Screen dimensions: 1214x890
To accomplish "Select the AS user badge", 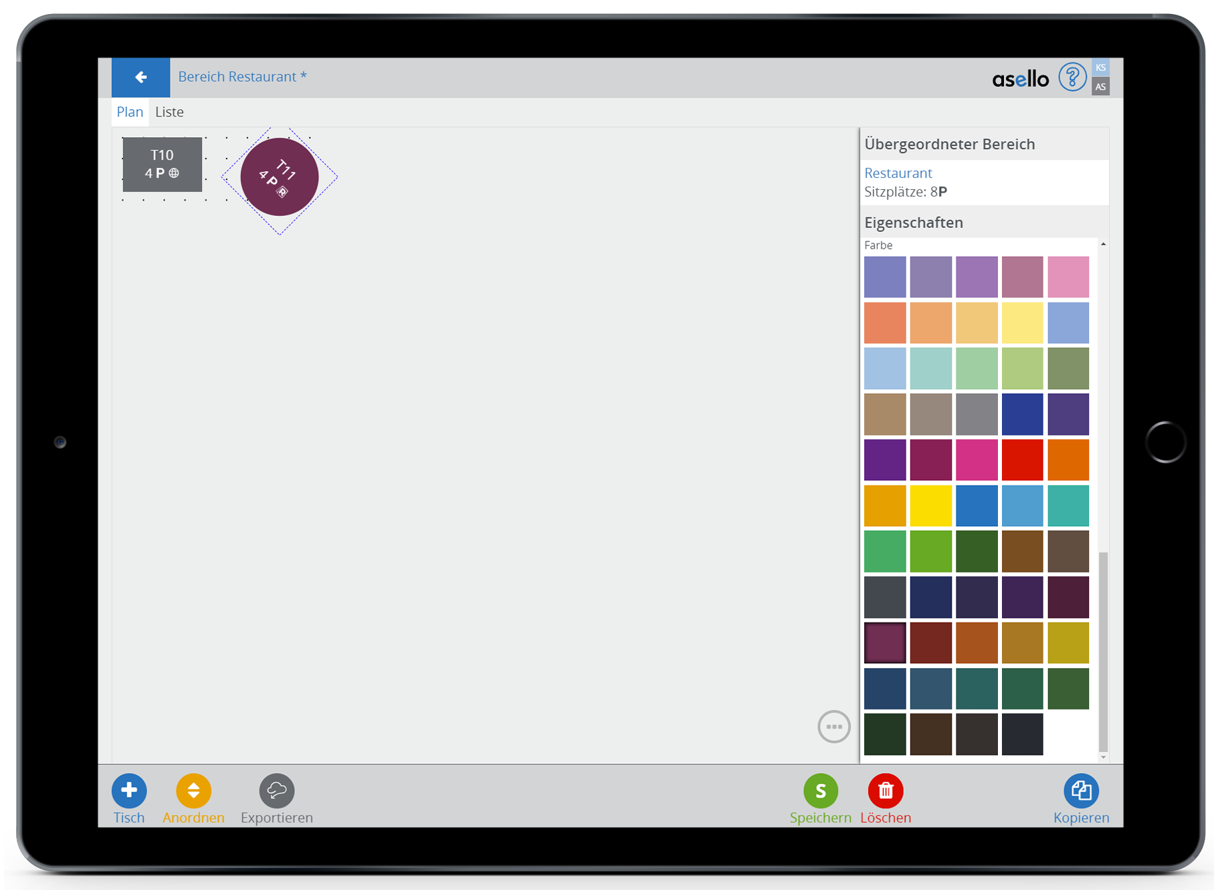I will 1100,87.
